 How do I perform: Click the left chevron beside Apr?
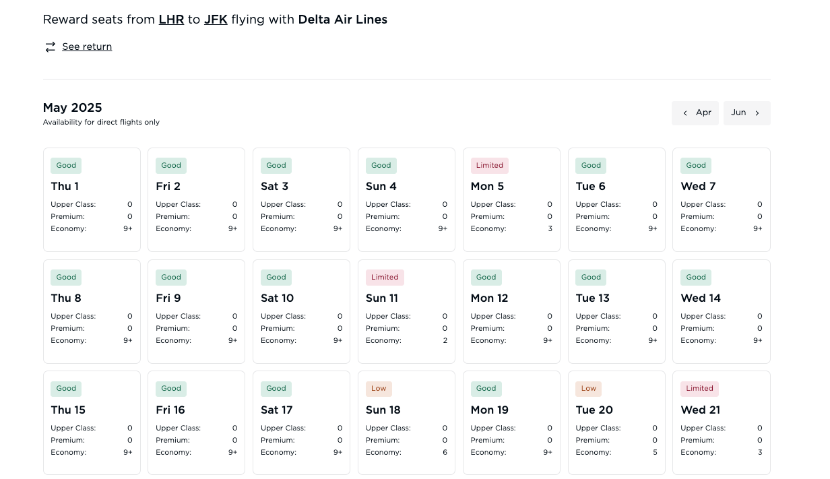pyautogui.click(x=685, y=113)
